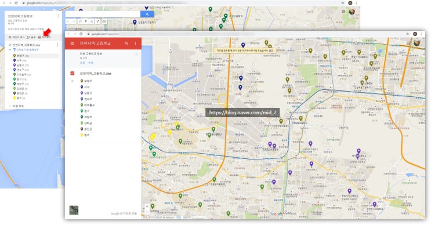The image size is (431, 225).
Task: Bookmark page in back browser window
Action: (342, 3)
